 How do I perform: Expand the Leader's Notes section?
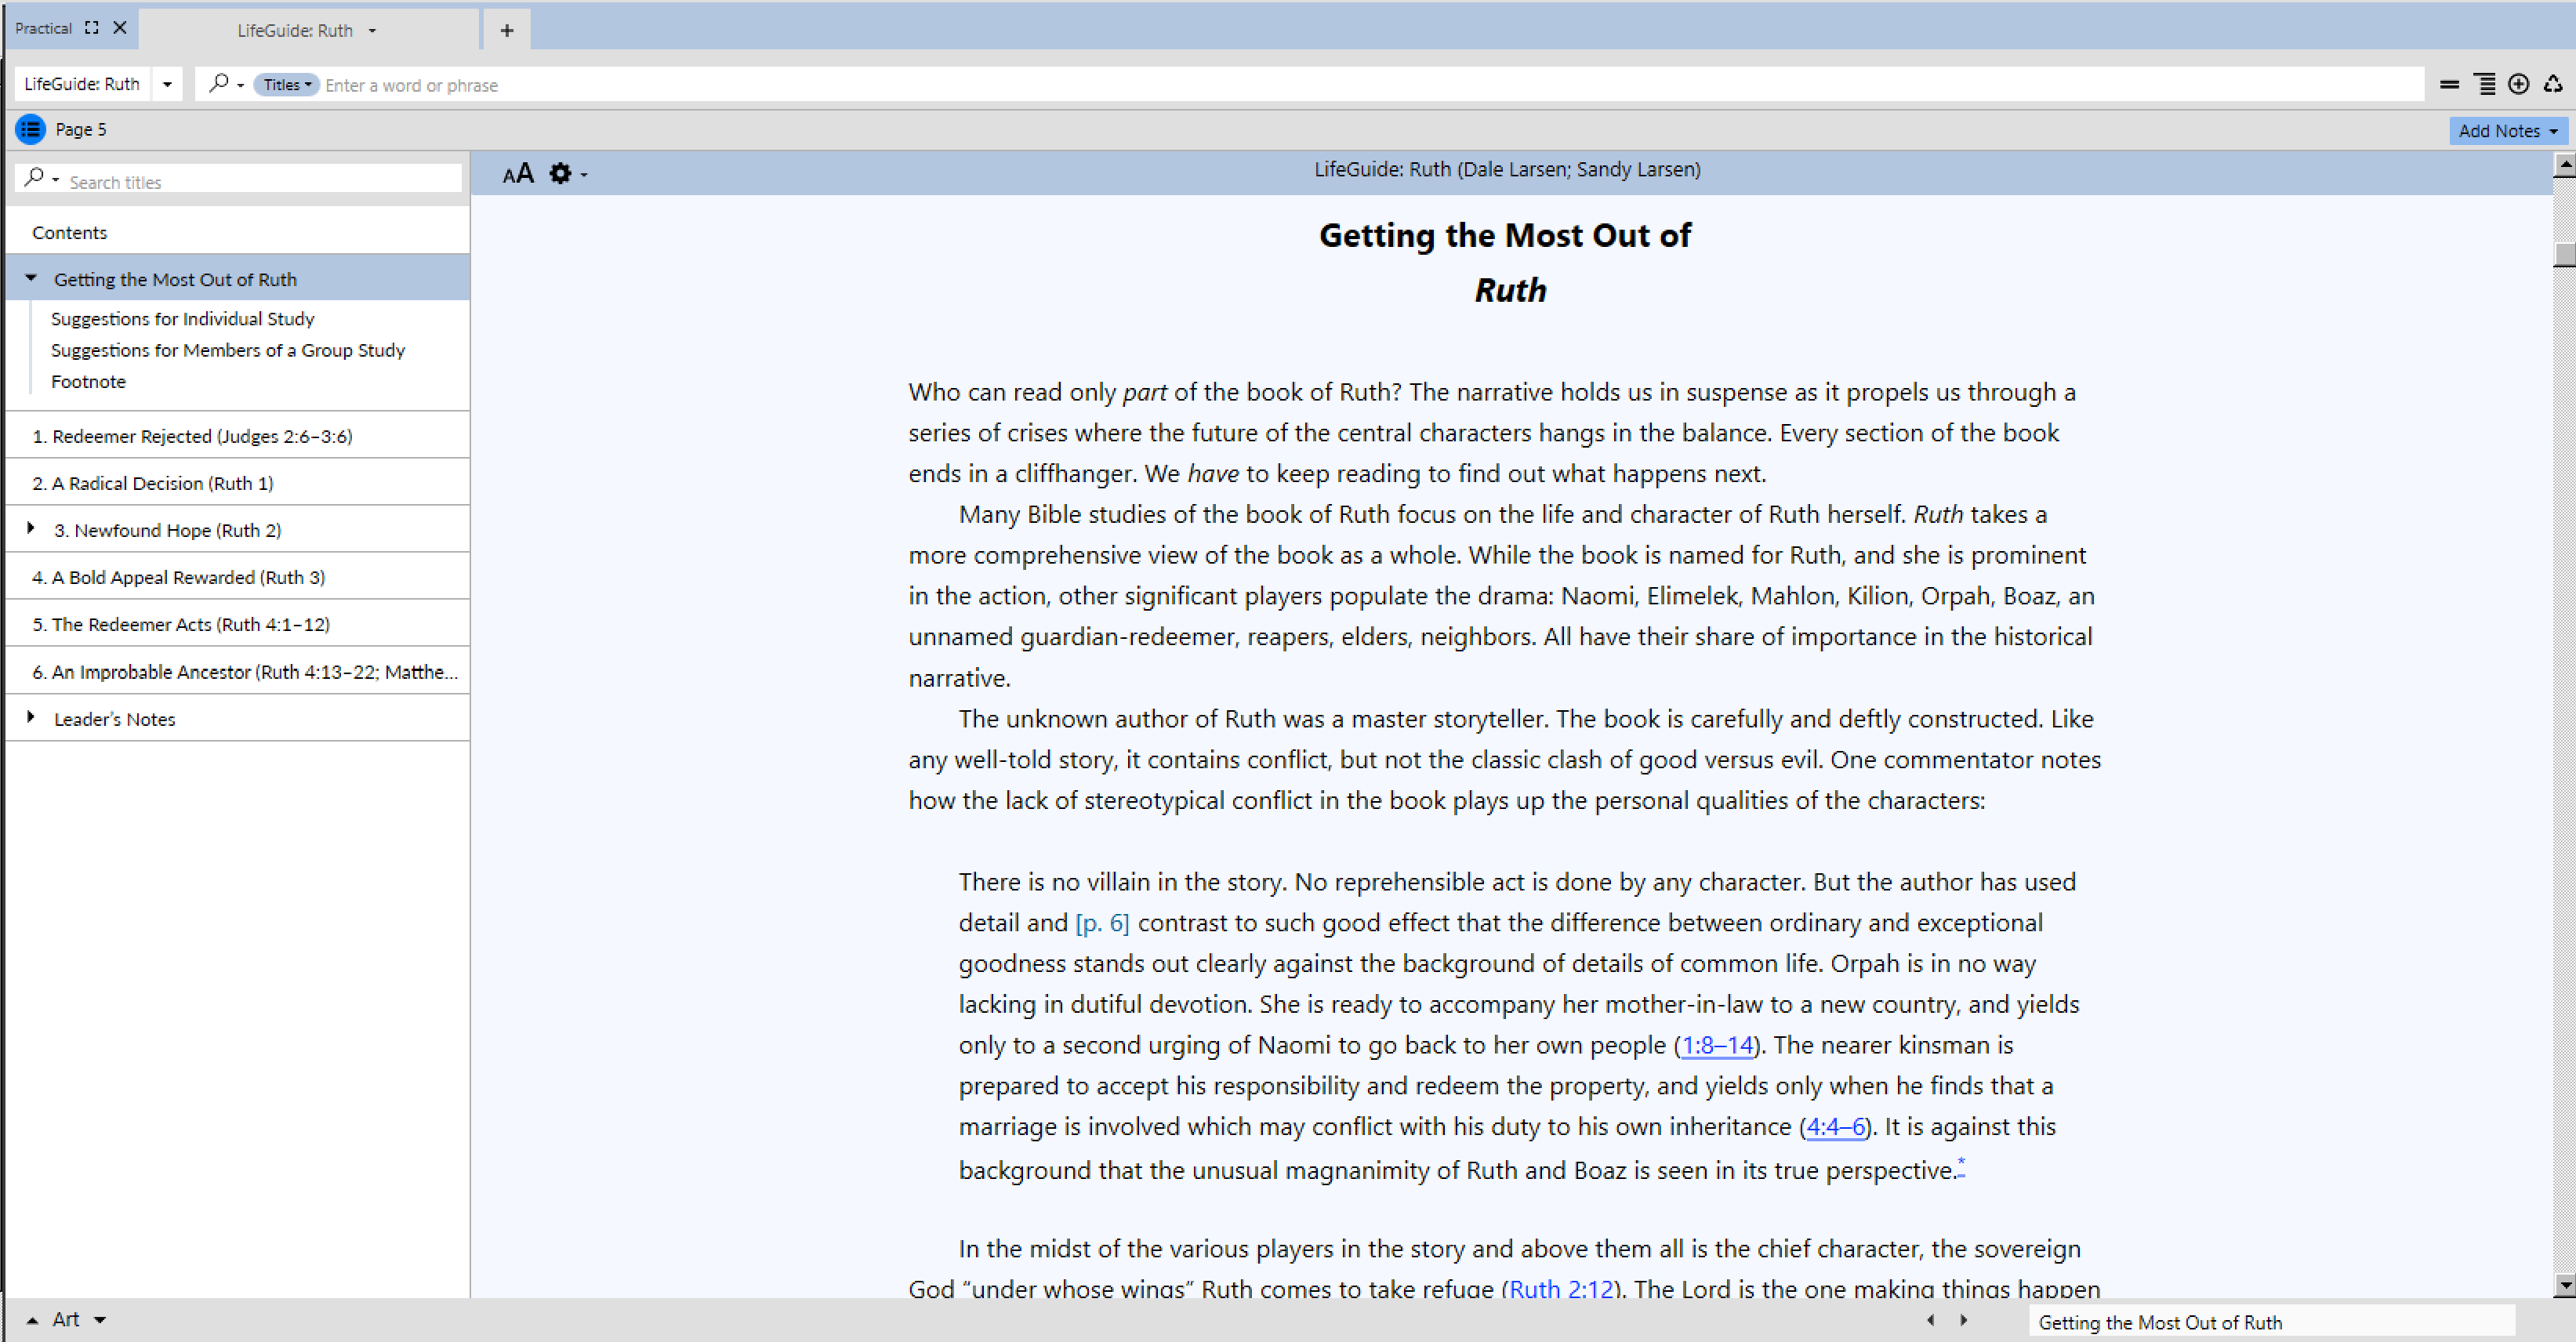(31, 717)
